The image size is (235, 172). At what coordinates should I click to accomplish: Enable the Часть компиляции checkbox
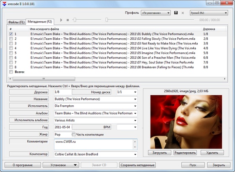[73, 134]
